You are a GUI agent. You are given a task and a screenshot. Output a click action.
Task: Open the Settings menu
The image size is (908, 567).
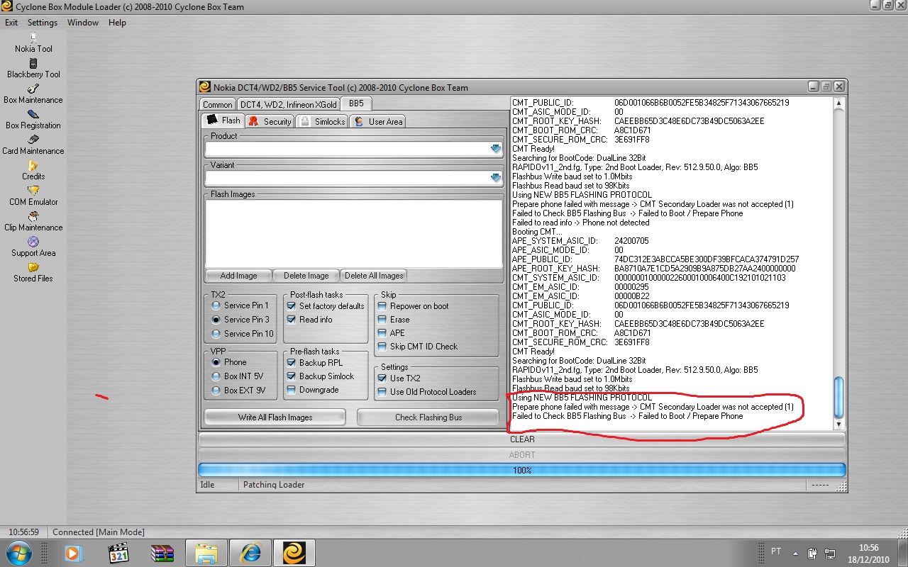pos(43,23)
